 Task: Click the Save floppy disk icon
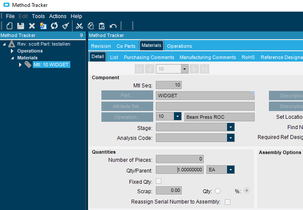point(21,26)
